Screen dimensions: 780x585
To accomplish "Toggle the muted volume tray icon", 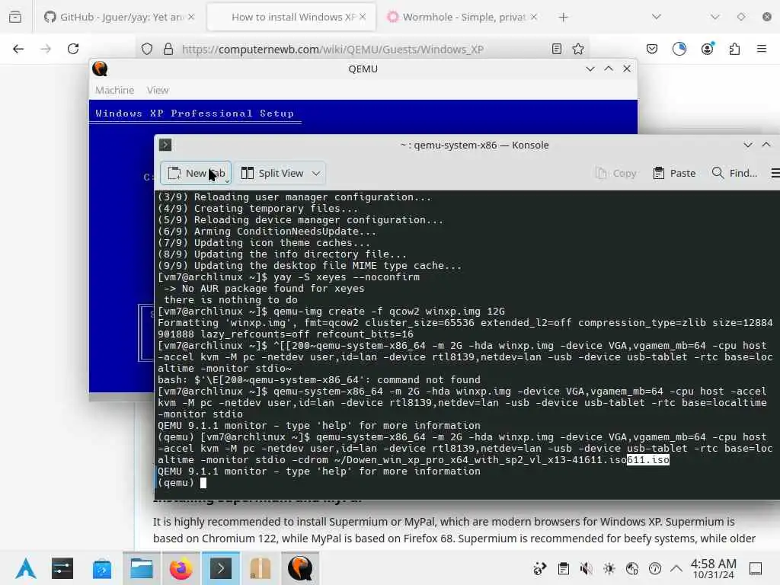I will coord(586,568).
